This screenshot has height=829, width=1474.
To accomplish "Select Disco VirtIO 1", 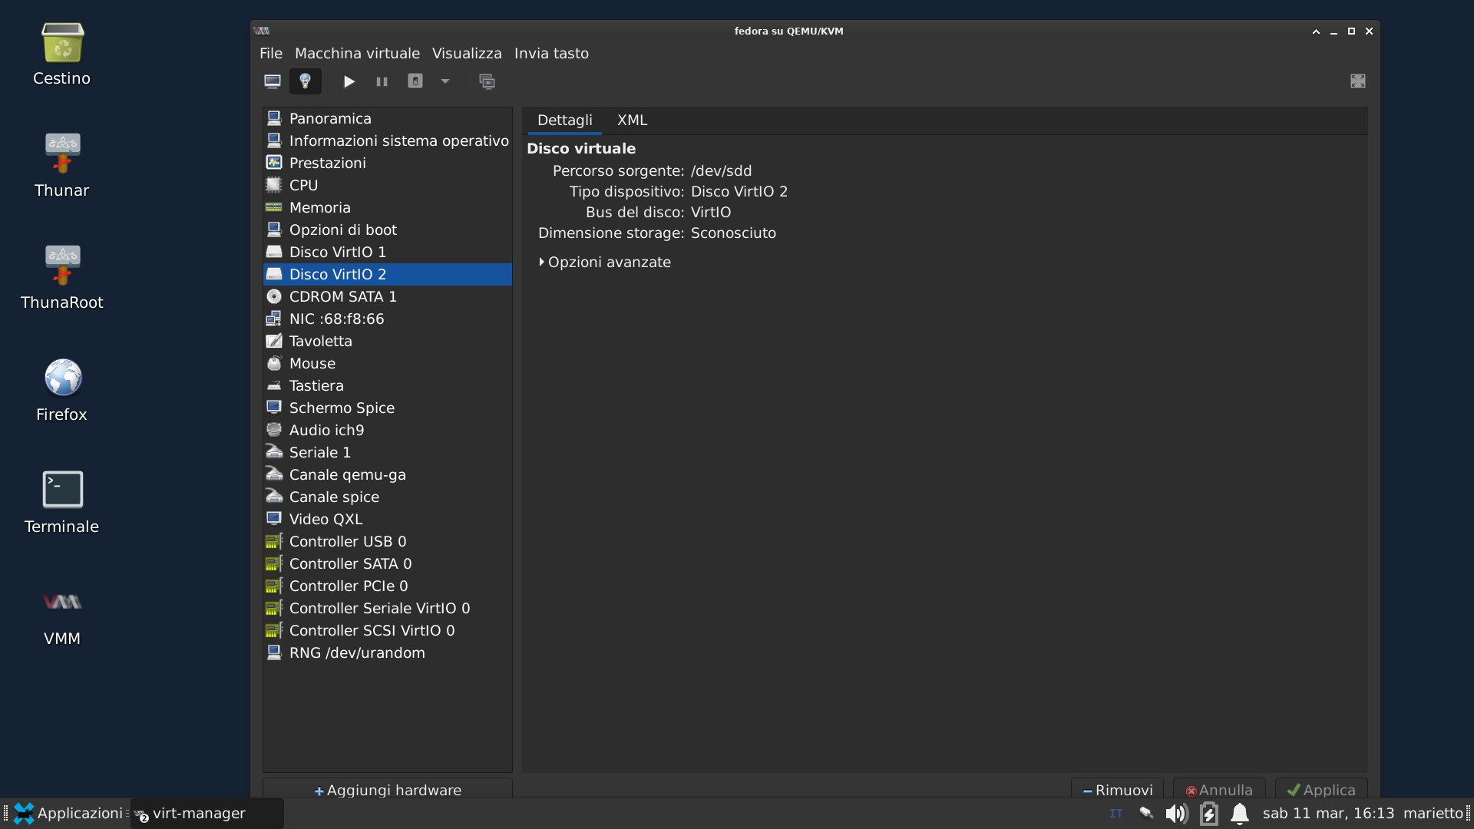I will click(388, 253).
